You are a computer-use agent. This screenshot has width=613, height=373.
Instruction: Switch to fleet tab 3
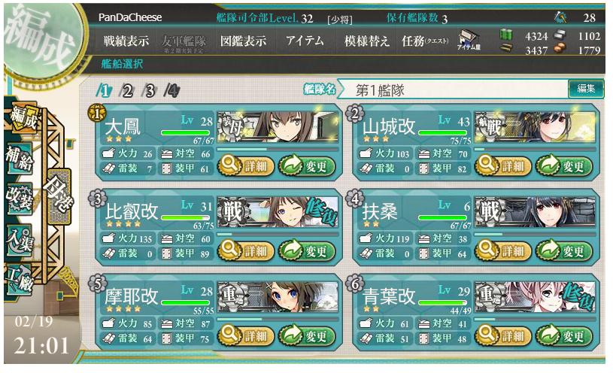150,91
